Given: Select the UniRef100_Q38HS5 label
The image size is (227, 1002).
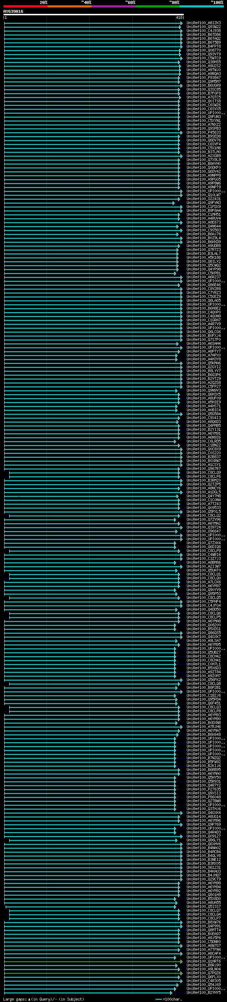Looking at the screenshot, I should coord(204,62).
